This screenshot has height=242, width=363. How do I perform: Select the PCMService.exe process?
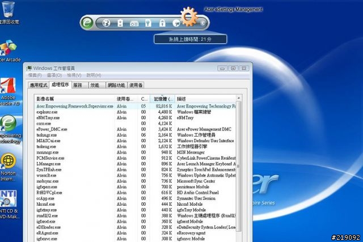(x=135, y=158)
